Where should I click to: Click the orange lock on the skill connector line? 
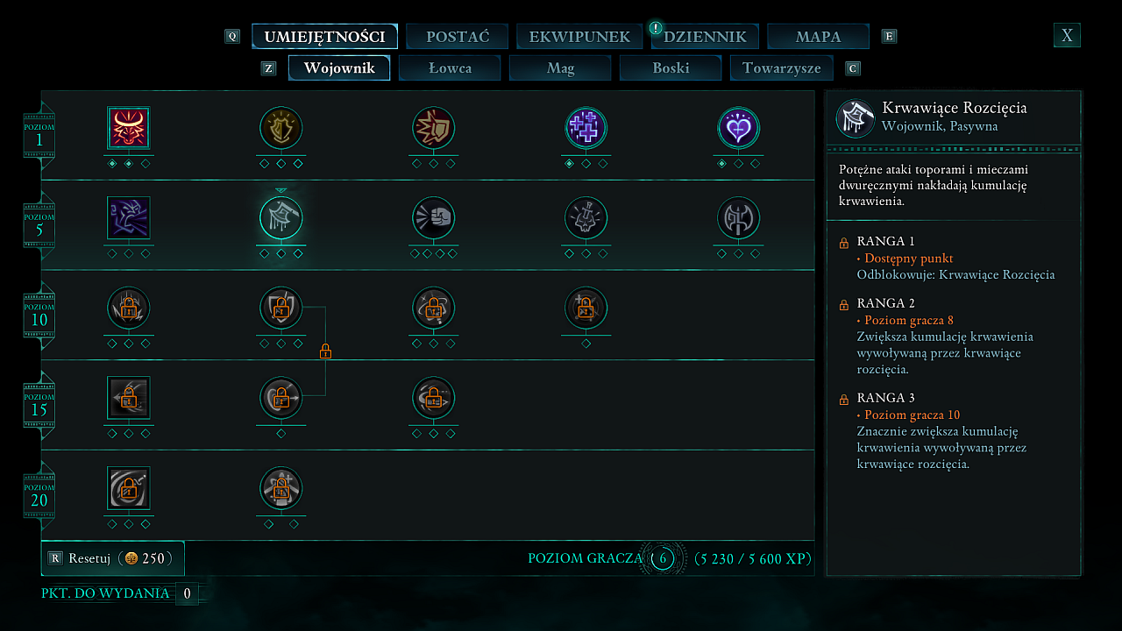(x=325, y=352)
